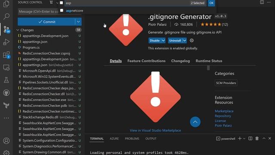Click View in Visual Studio Marketplace link
Viewport: 275px width, 155px height.
(x=156, y=130)
